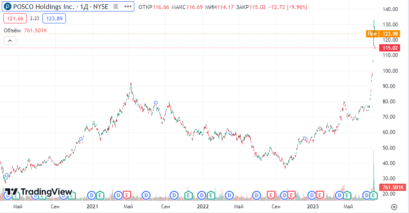Click the 140.00 price axis label

coord(390,9)
